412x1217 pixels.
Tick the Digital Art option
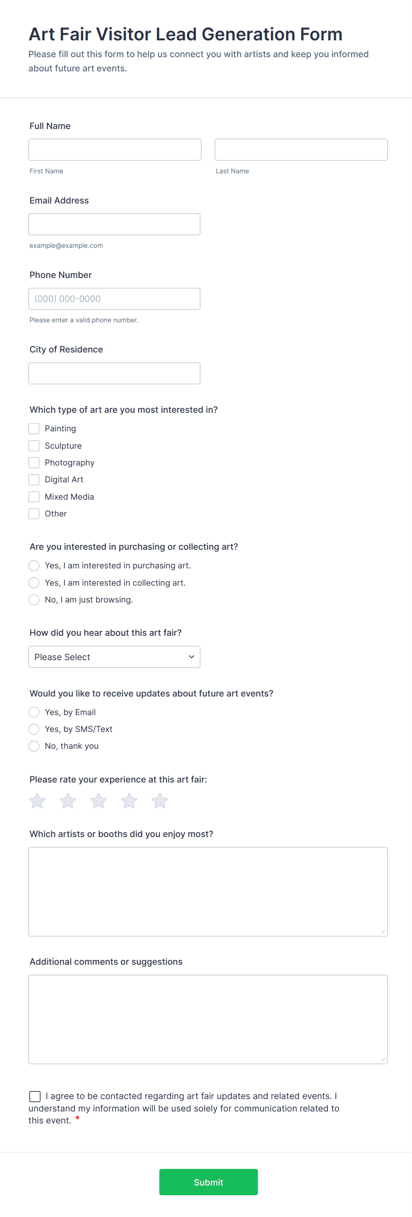coord(34,480)
